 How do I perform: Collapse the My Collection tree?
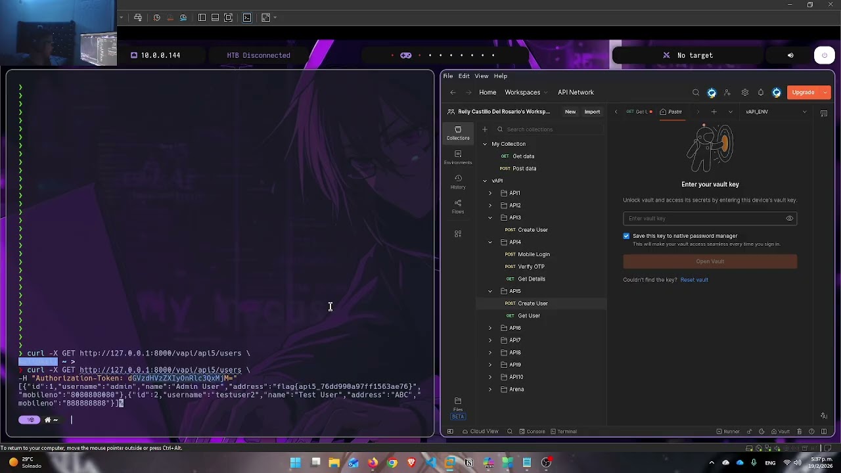pos(485,144)
